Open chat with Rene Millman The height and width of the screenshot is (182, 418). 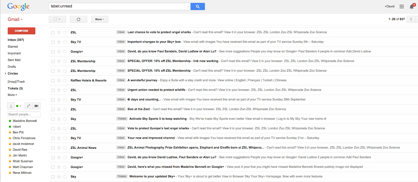22,173
